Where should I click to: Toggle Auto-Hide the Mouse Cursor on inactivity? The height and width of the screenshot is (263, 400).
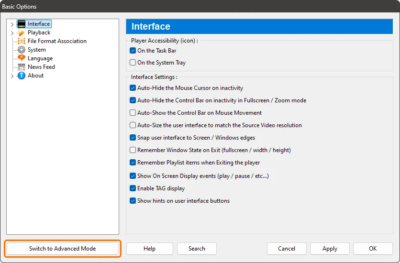point(133,88)
